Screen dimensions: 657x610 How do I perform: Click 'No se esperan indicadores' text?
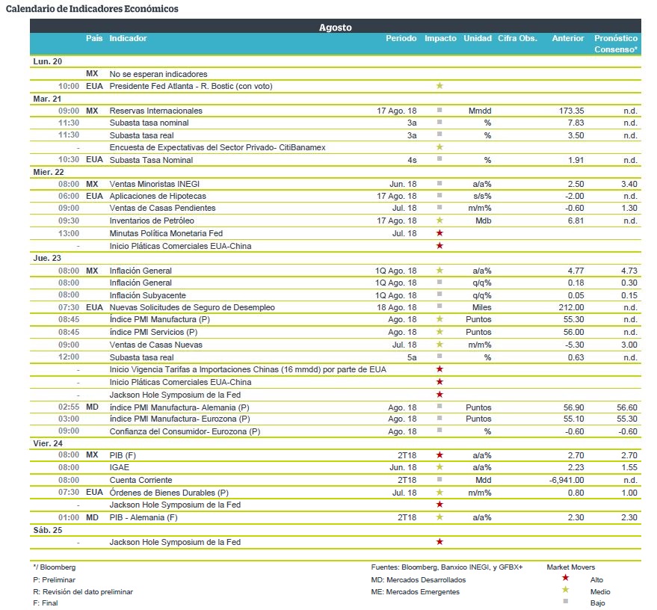coord(158,74)
